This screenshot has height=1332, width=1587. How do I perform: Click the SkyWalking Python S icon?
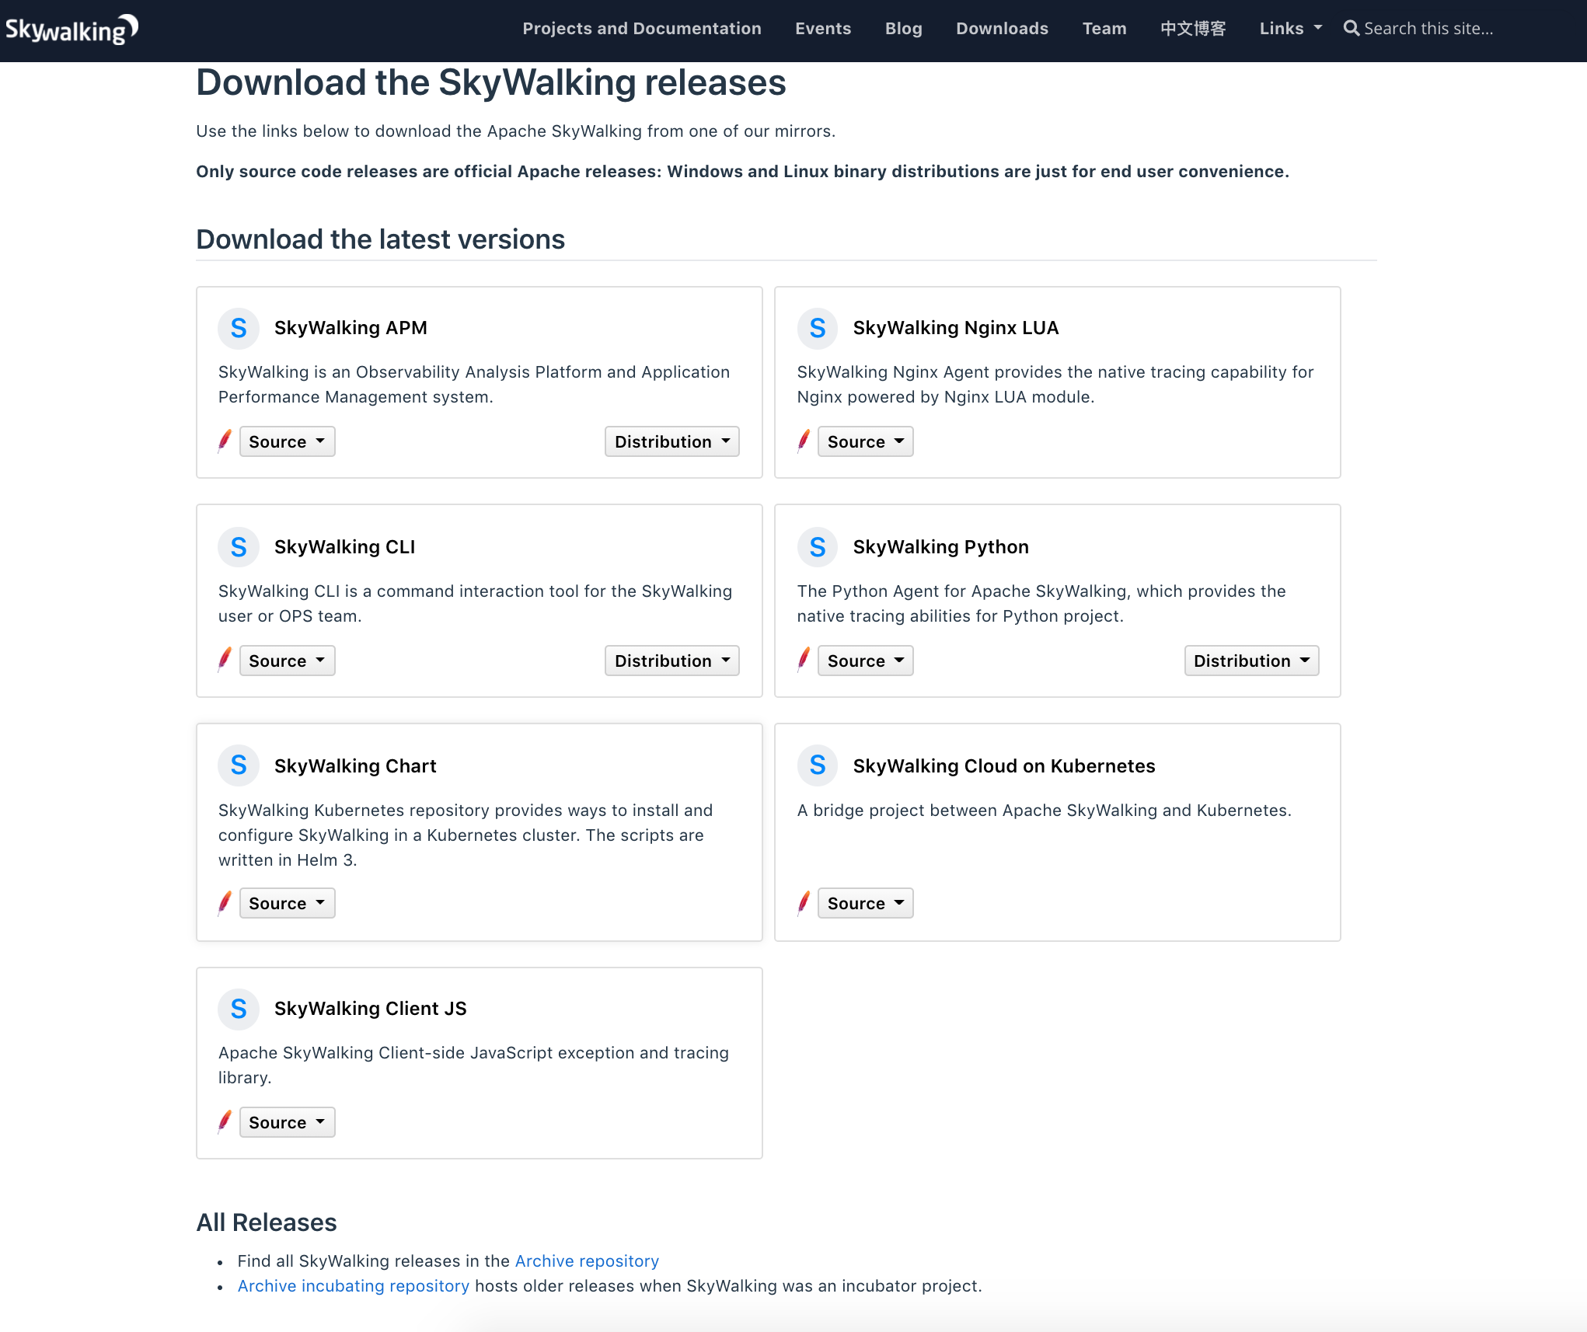tap(817, 547)
